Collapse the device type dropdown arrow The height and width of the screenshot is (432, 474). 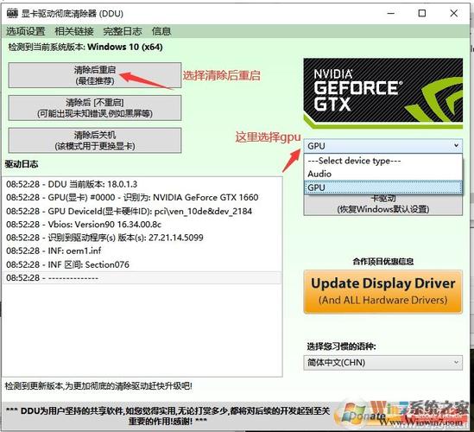click(x=456, y=146)
